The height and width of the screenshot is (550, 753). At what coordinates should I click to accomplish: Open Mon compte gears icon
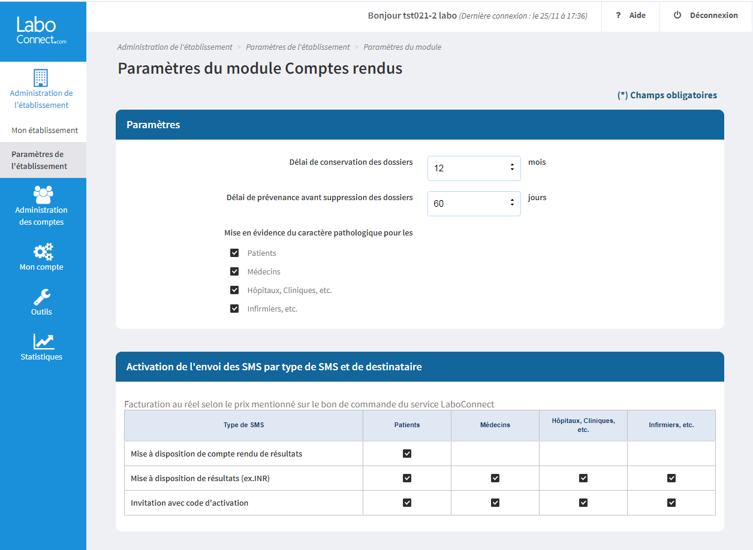pyautogui.click(x=43, y=252)
